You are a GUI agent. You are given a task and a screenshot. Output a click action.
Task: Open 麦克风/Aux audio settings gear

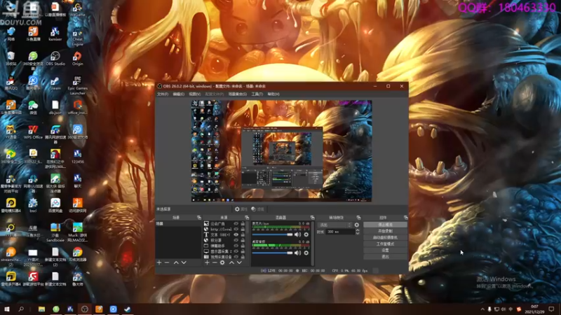click(306, 234)
